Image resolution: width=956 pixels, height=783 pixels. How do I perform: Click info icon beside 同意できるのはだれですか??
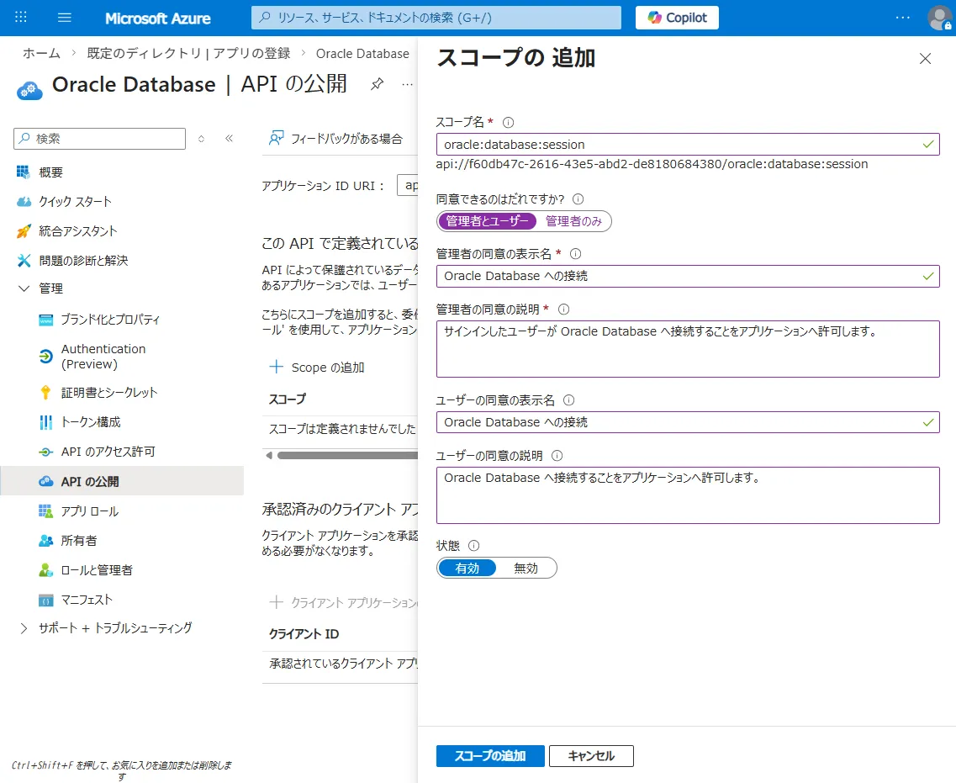tap(578, 199)
